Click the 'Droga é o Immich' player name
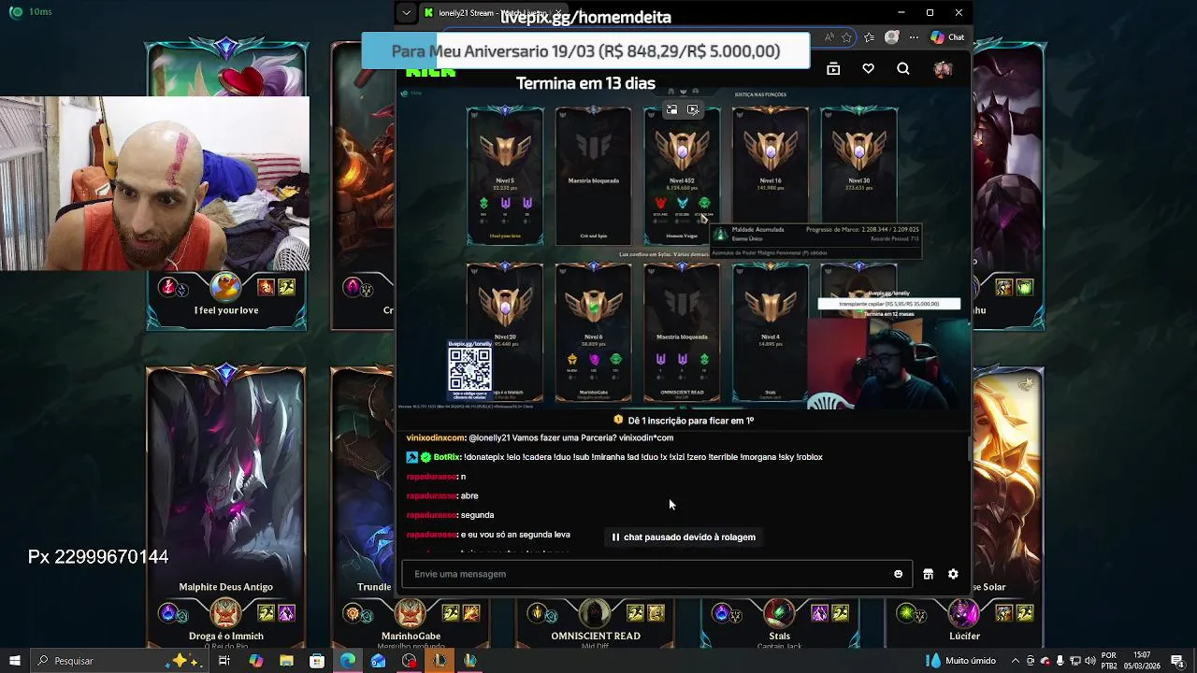This screenshot has height=673, width=1197. (226, 636)
